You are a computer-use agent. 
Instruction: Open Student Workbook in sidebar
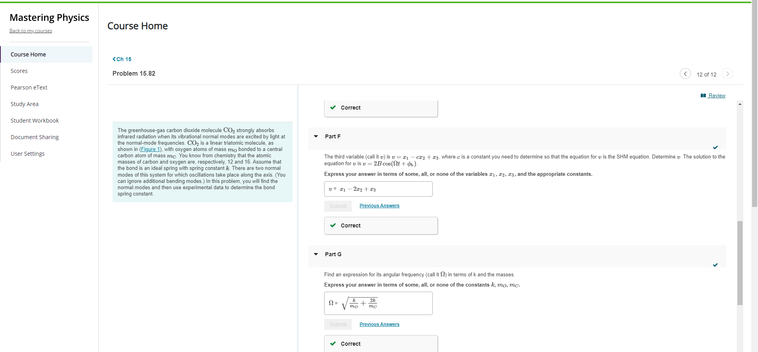pos(35,121)
